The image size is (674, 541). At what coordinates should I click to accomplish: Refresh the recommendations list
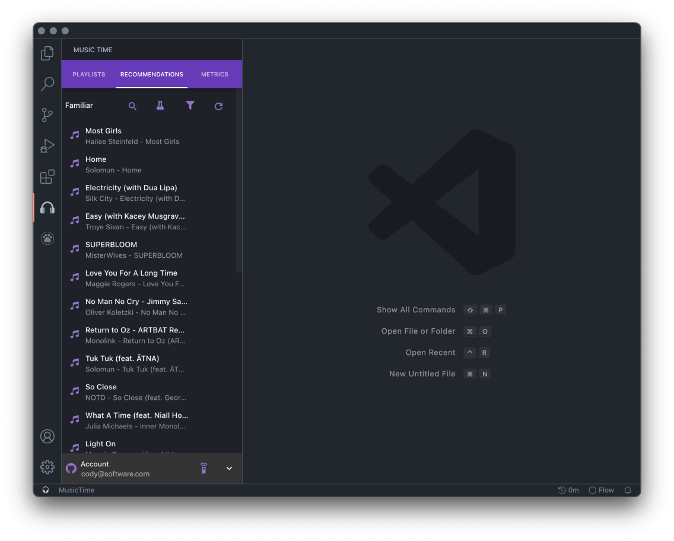[218, 106]
